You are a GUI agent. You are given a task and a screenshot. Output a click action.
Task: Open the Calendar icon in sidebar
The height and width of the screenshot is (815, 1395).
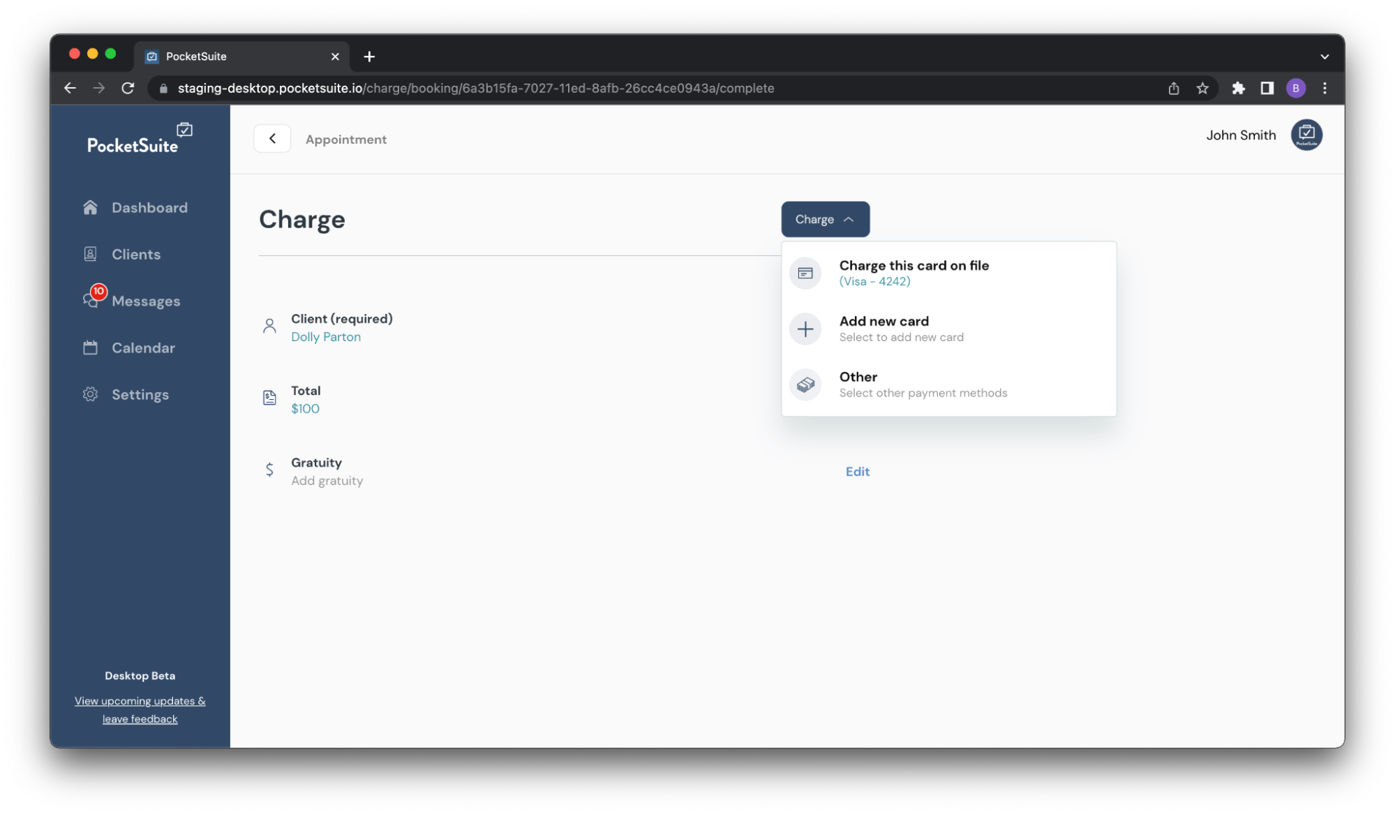[90, 347]
